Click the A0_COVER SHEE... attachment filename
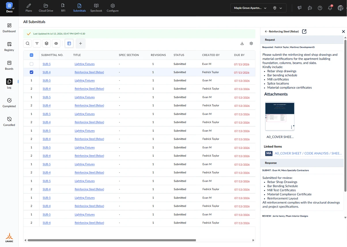Viewport: 347px width, 247px height. [280, 137]
